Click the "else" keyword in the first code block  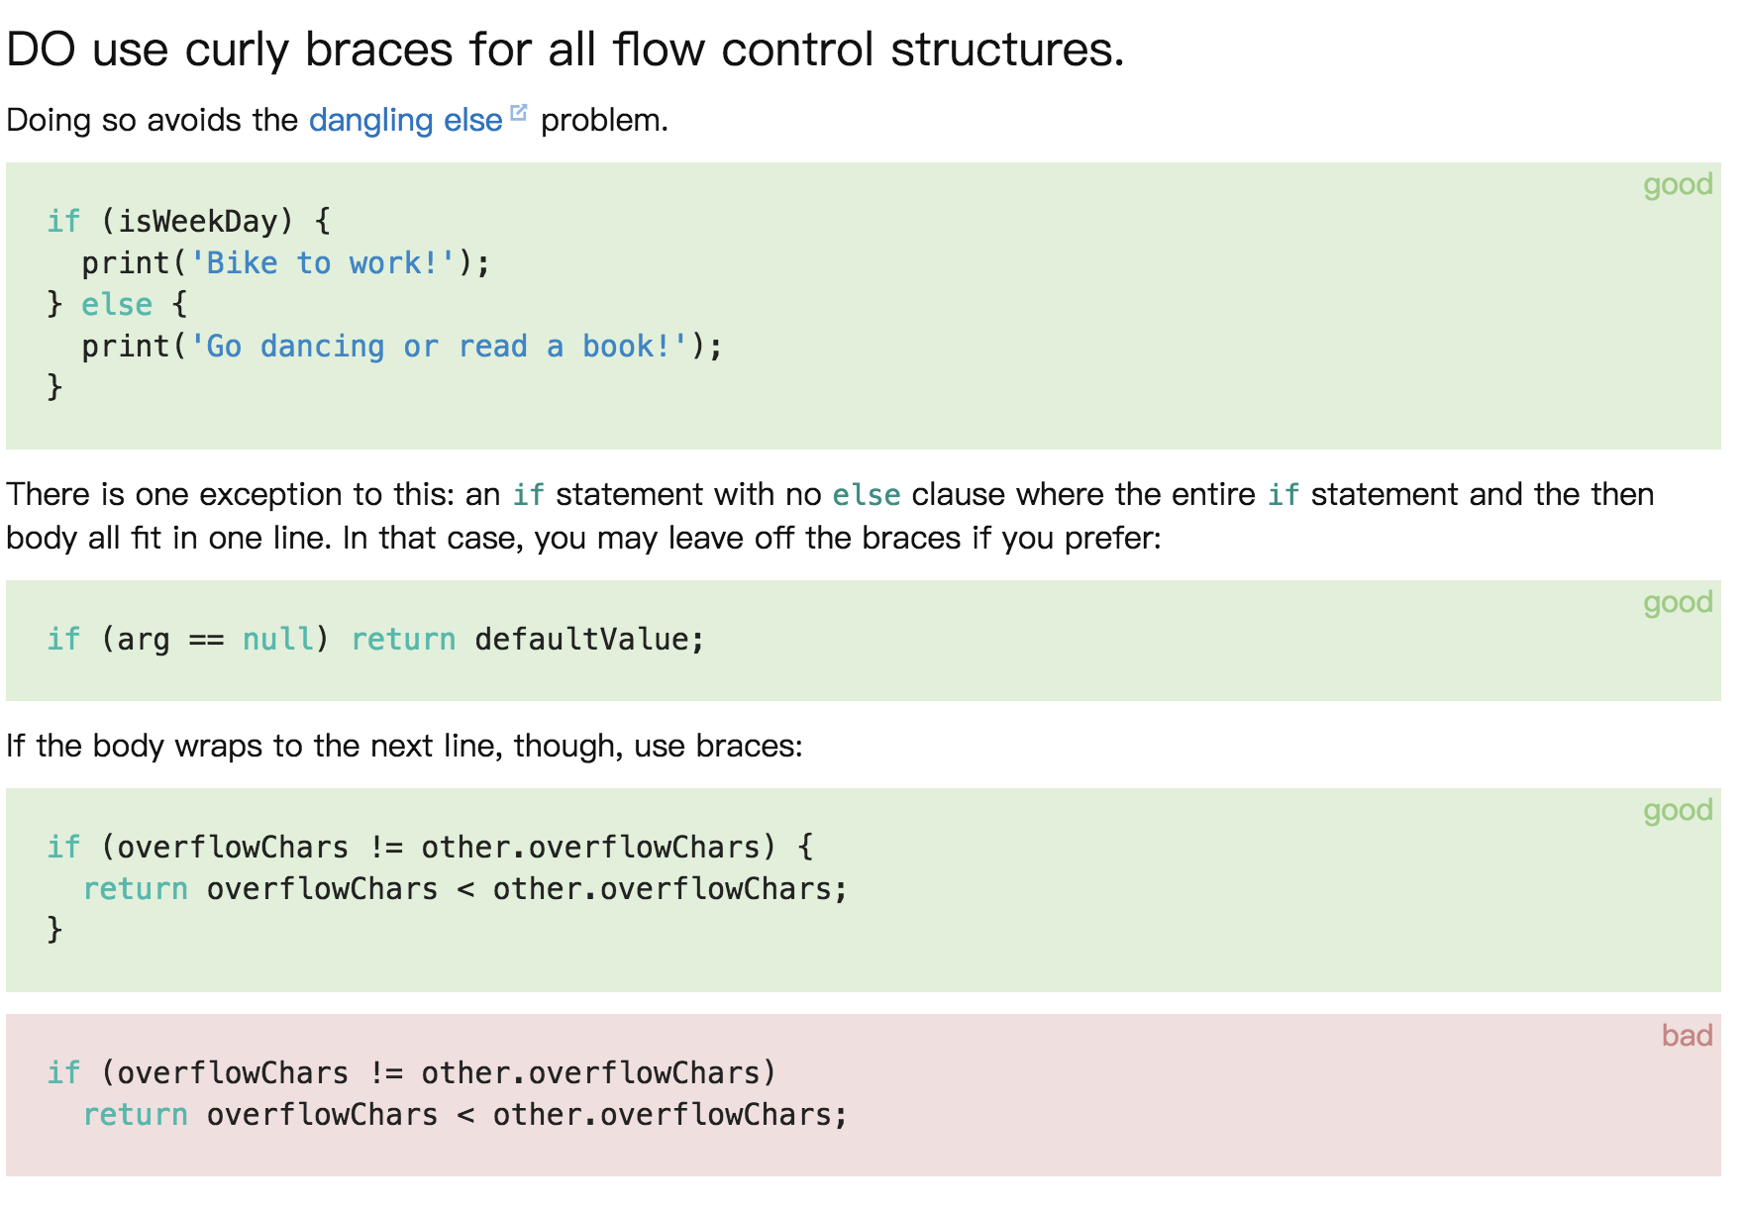pos(117,305)
